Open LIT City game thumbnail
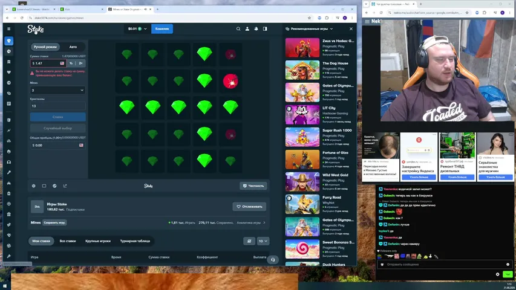This screenshot has height=290, width=516. [302, 115]
